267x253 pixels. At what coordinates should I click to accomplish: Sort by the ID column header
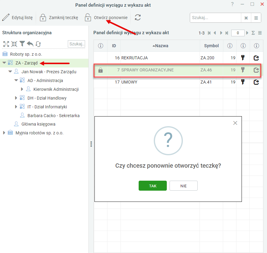pos(114,46)
